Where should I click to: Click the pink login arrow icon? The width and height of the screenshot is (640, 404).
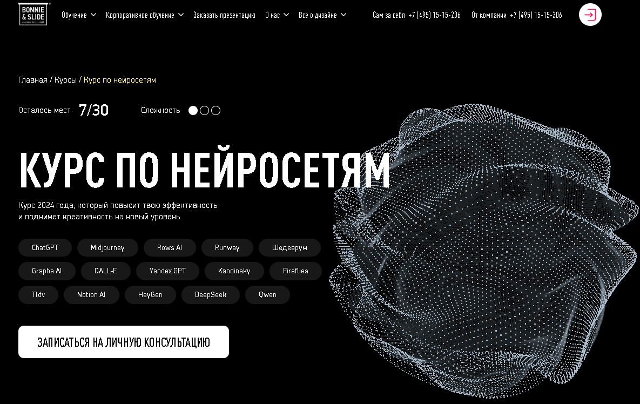(x=590, y=15)
